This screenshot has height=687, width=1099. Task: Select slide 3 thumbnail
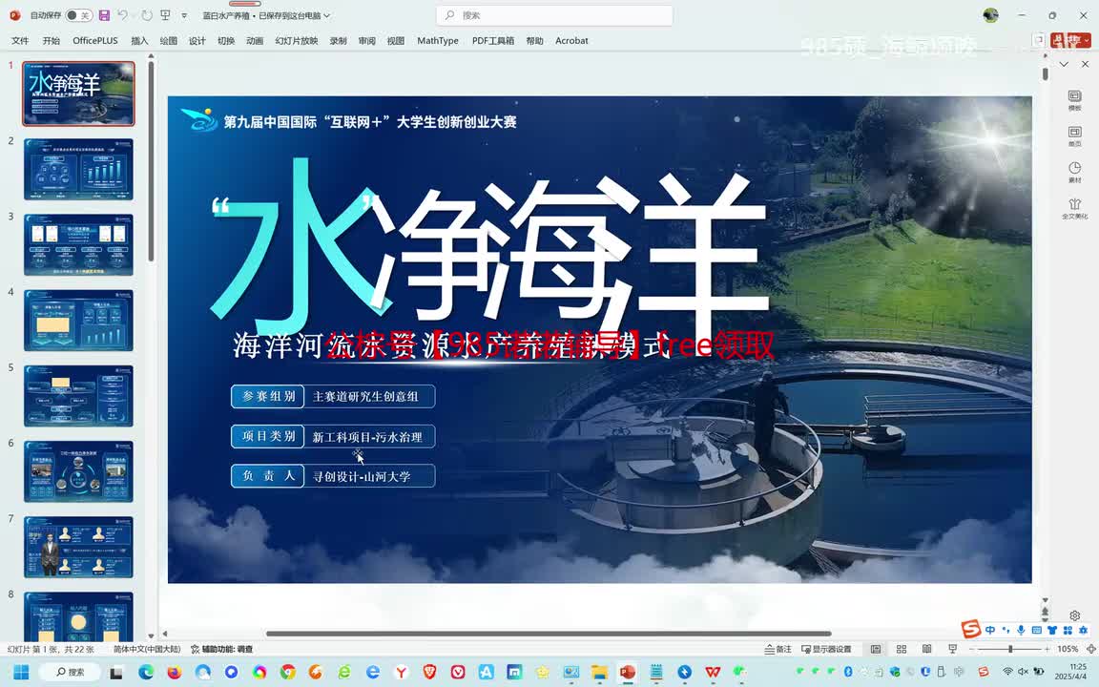tap(78, 244)
